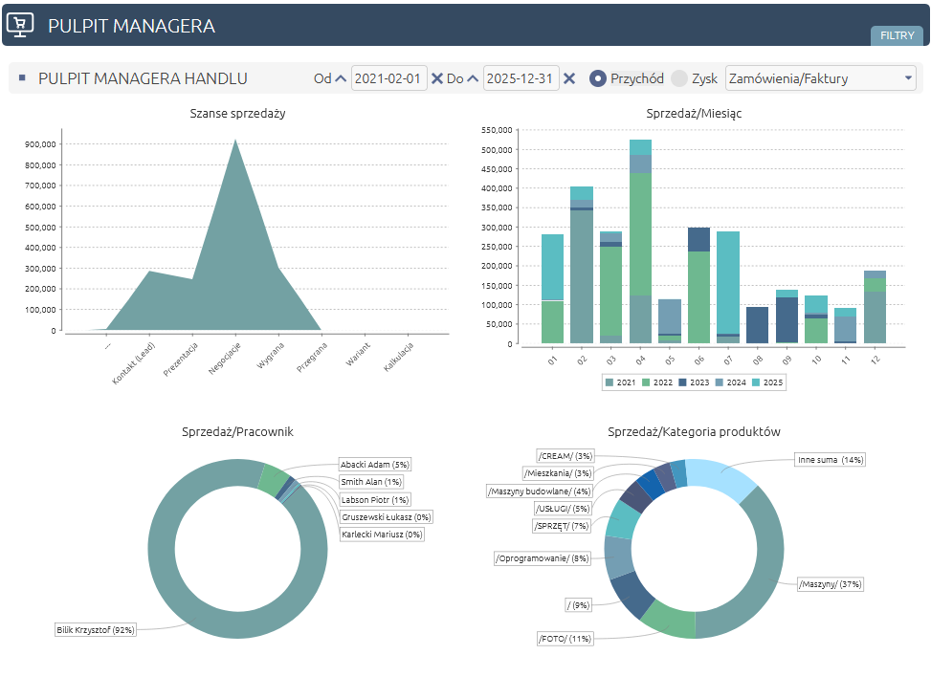Image resolution: width=931 pixels, height=677 pixels.
Task: Click the /SPRZĘT/ (7%) label
Action: (562, 526)
